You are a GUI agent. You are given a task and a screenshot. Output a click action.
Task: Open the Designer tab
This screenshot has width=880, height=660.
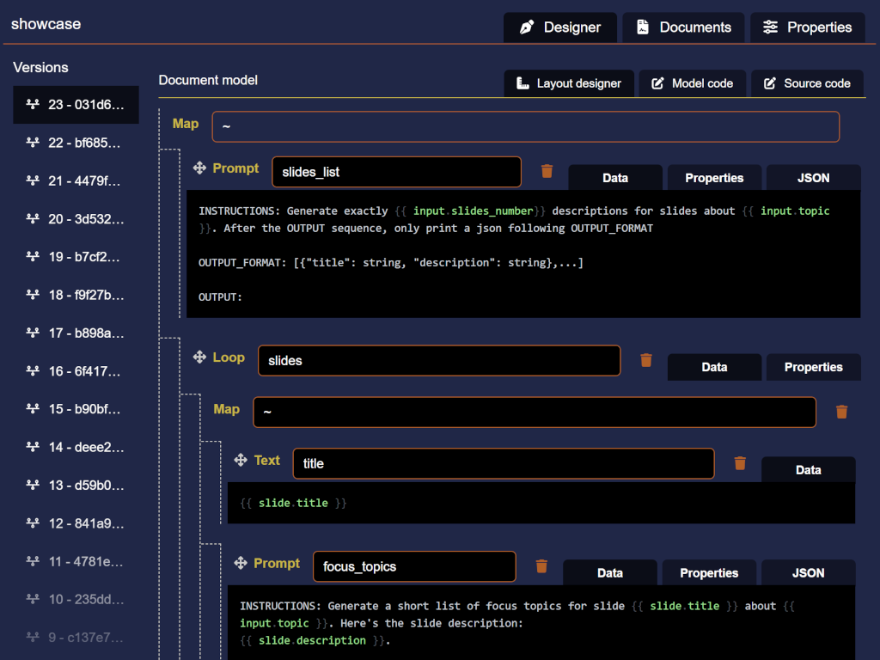(x=560, y=27)
